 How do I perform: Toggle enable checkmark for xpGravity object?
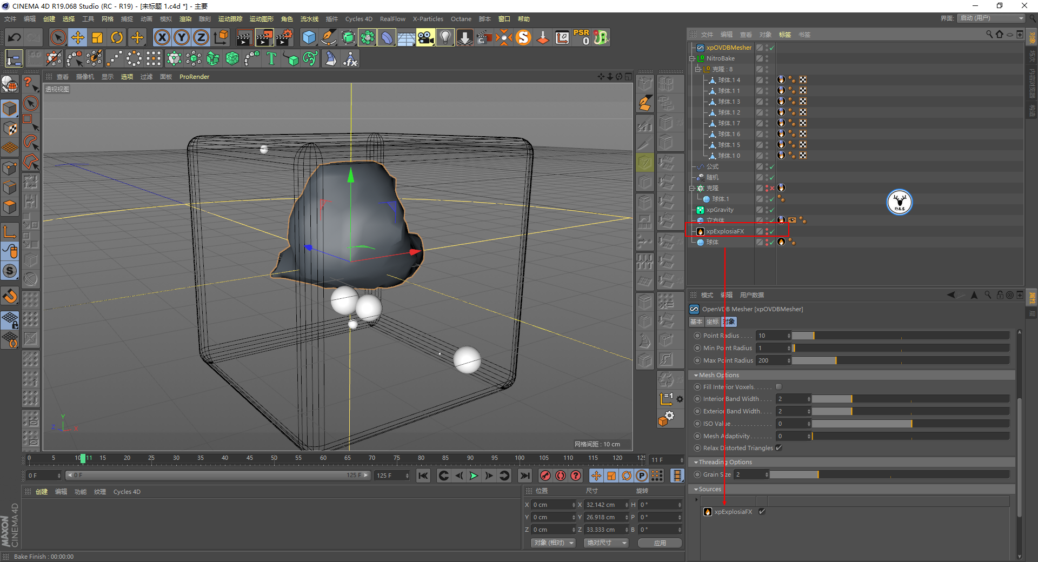click(772, 210)
